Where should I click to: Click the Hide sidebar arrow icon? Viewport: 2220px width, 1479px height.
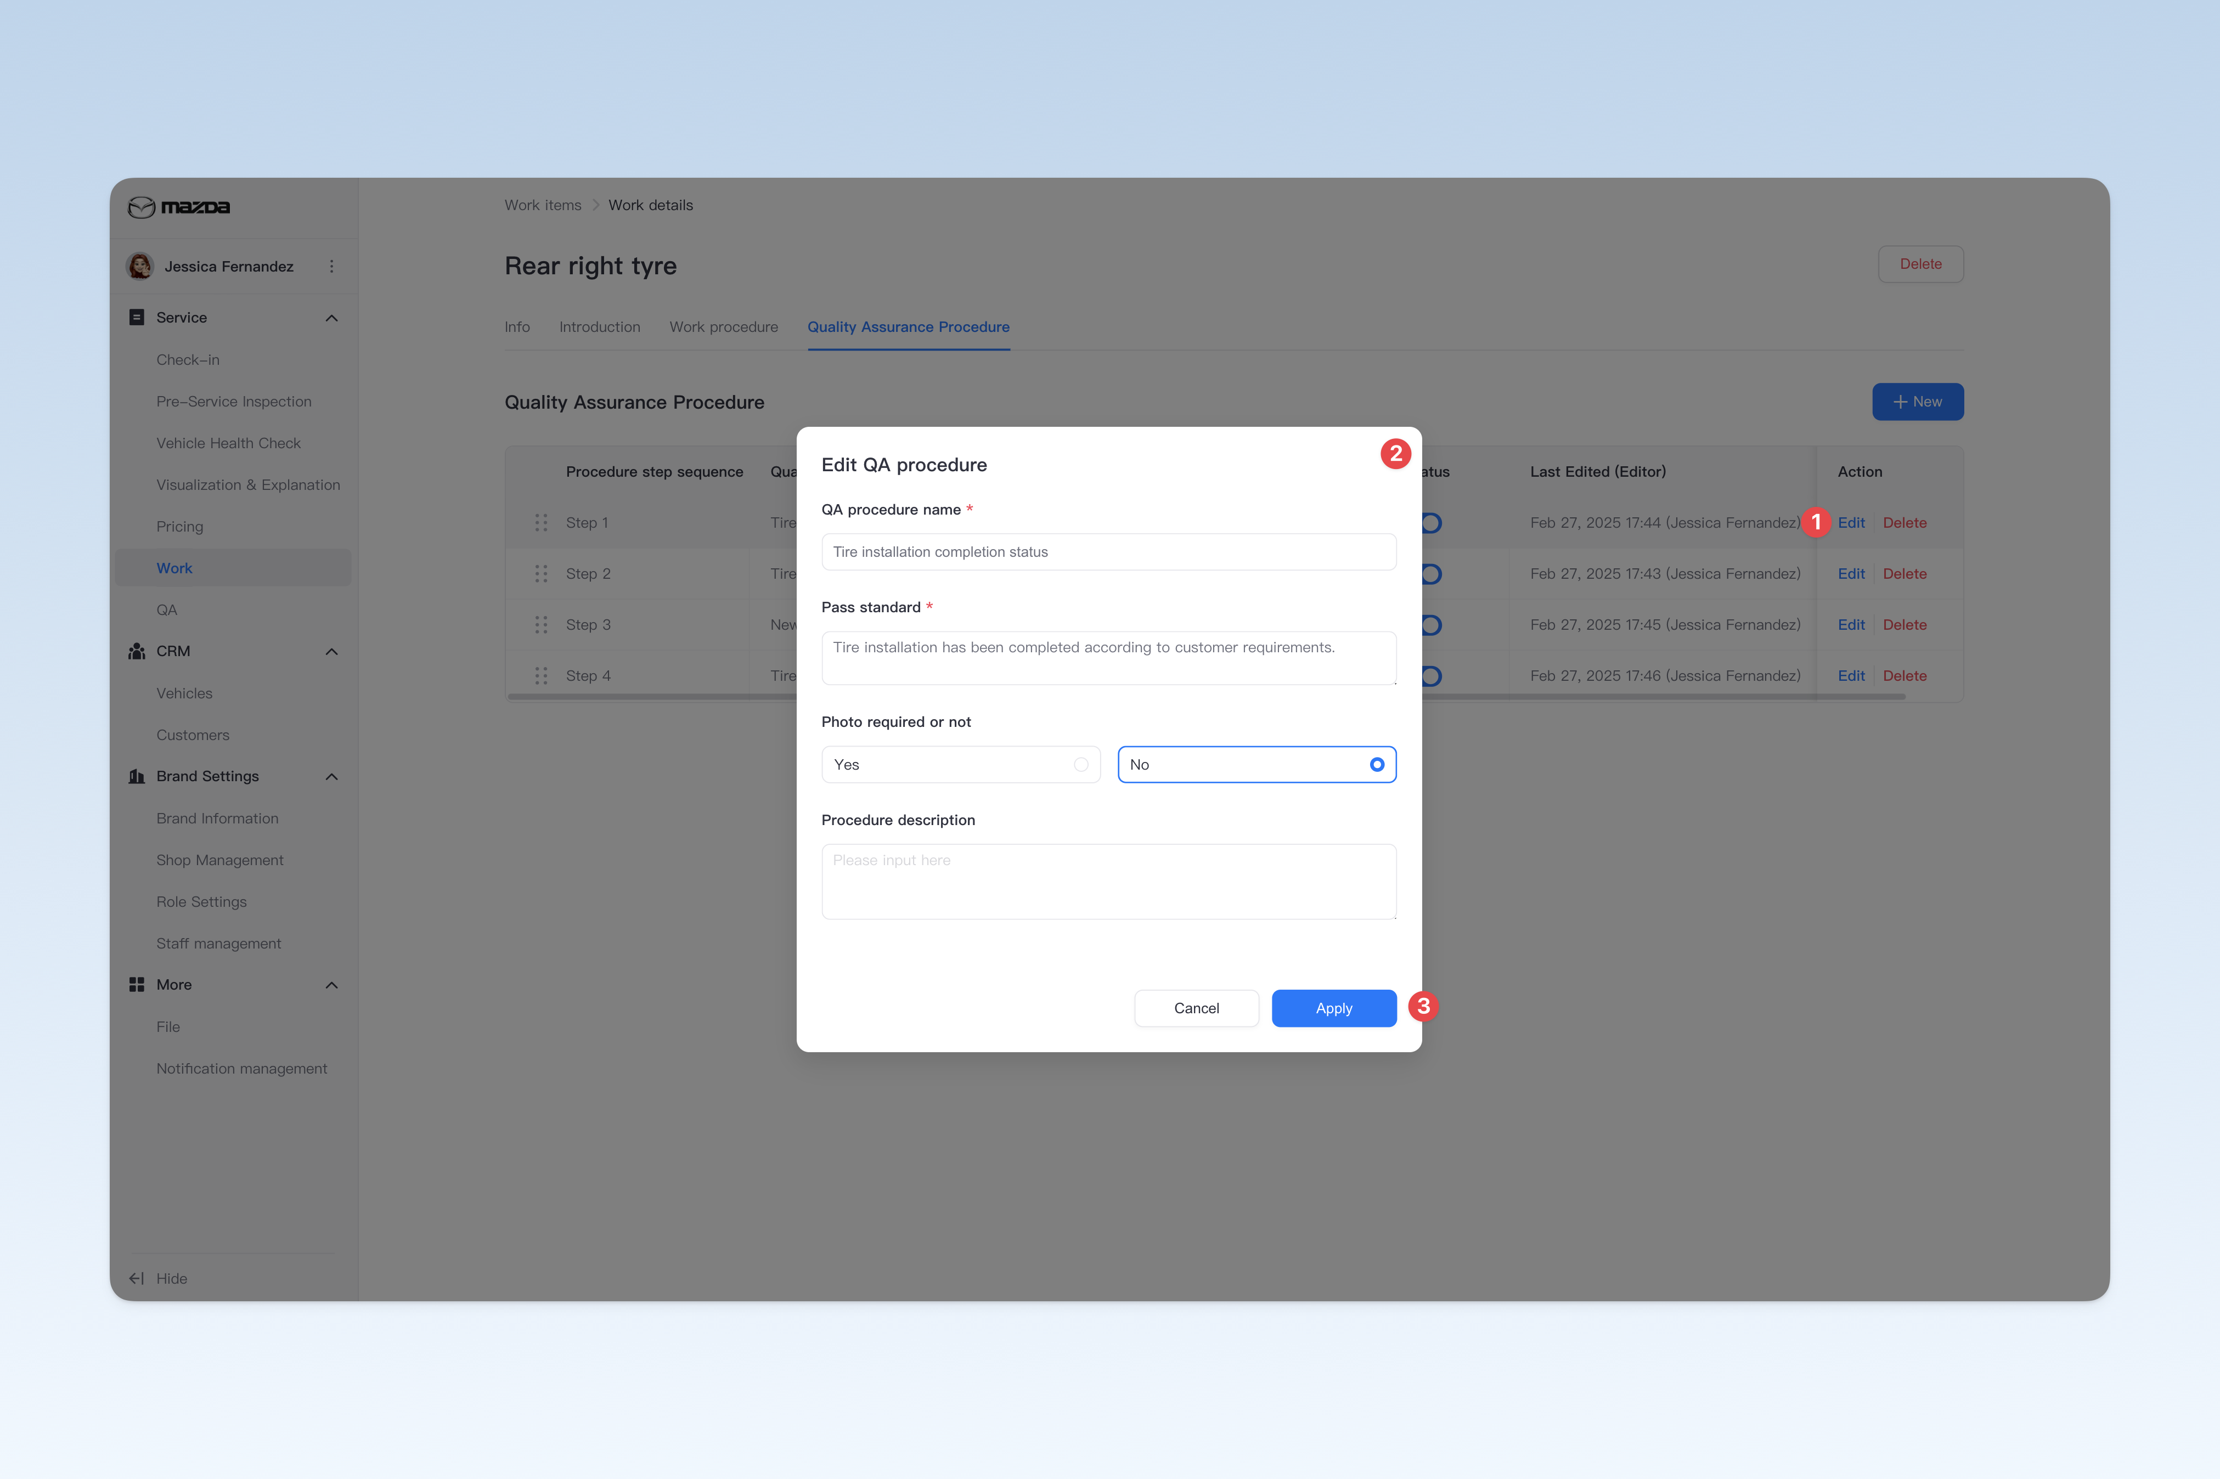point(137,1278)
